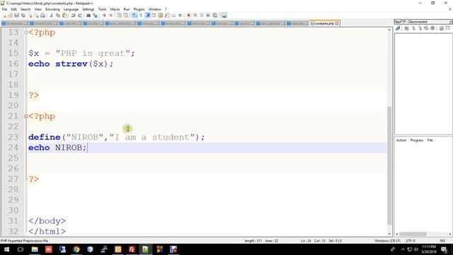Click the NppFTP settings gear icon
Viewport: 453px width, 255px height.
(441, 28)
